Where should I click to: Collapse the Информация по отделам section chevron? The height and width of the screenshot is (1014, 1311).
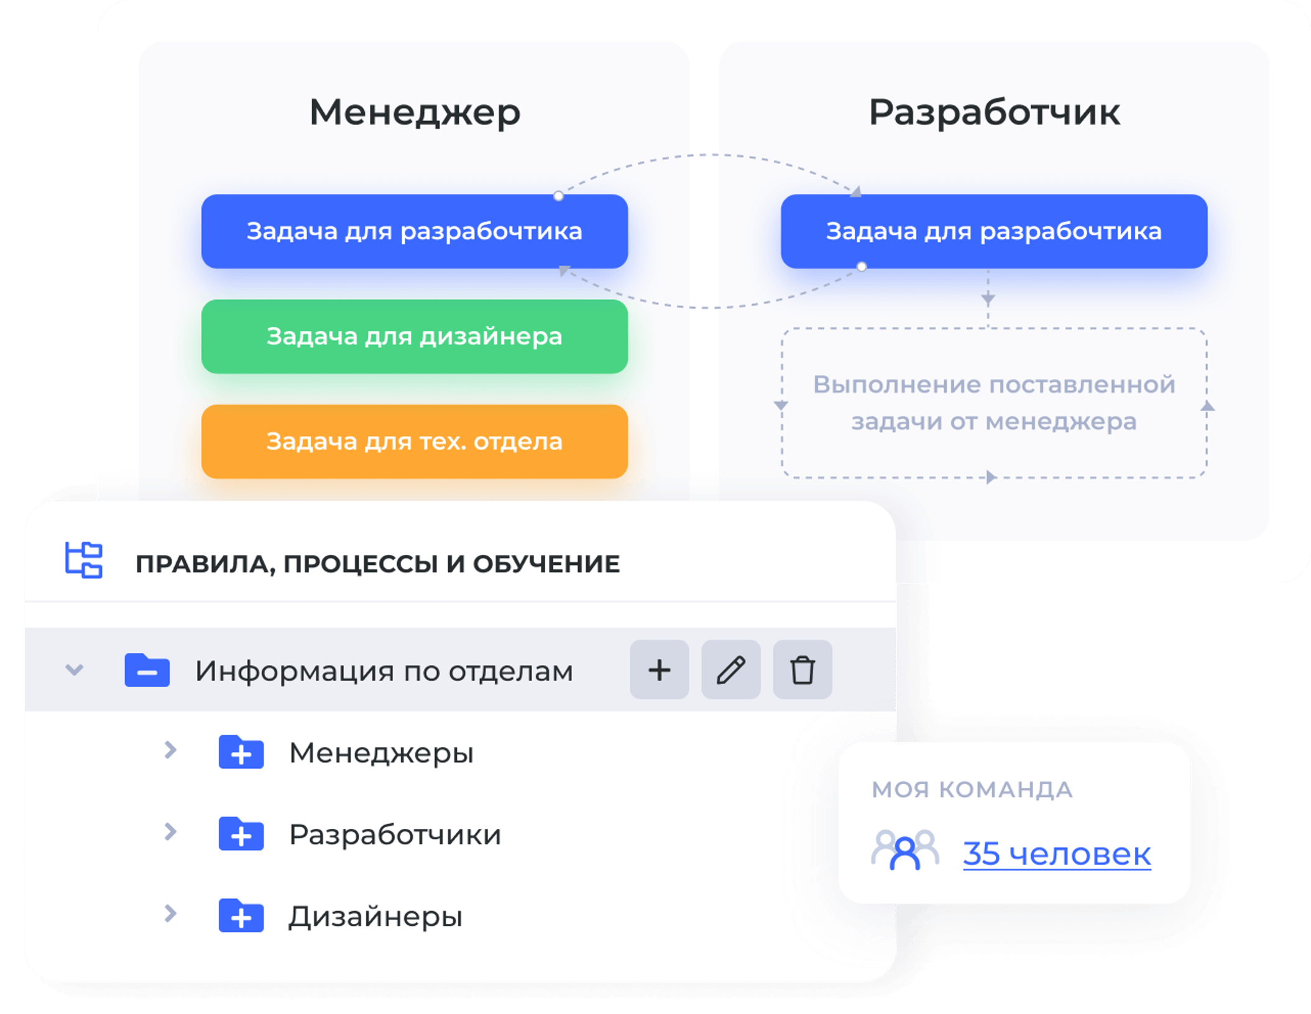click(x=75, y=671)
